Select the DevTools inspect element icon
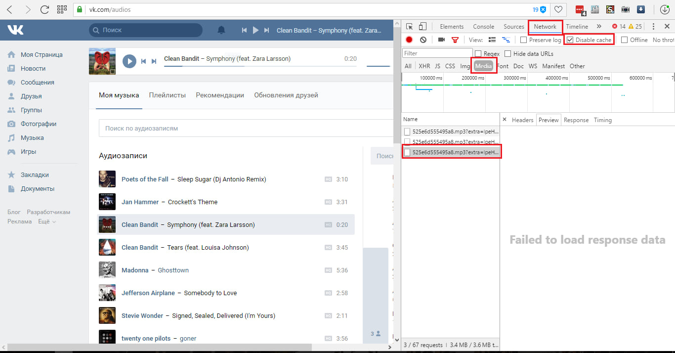 point(410,27)
